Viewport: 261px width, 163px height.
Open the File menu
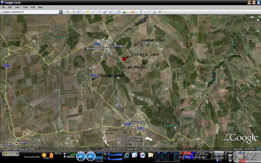click(x=3, y=7)
